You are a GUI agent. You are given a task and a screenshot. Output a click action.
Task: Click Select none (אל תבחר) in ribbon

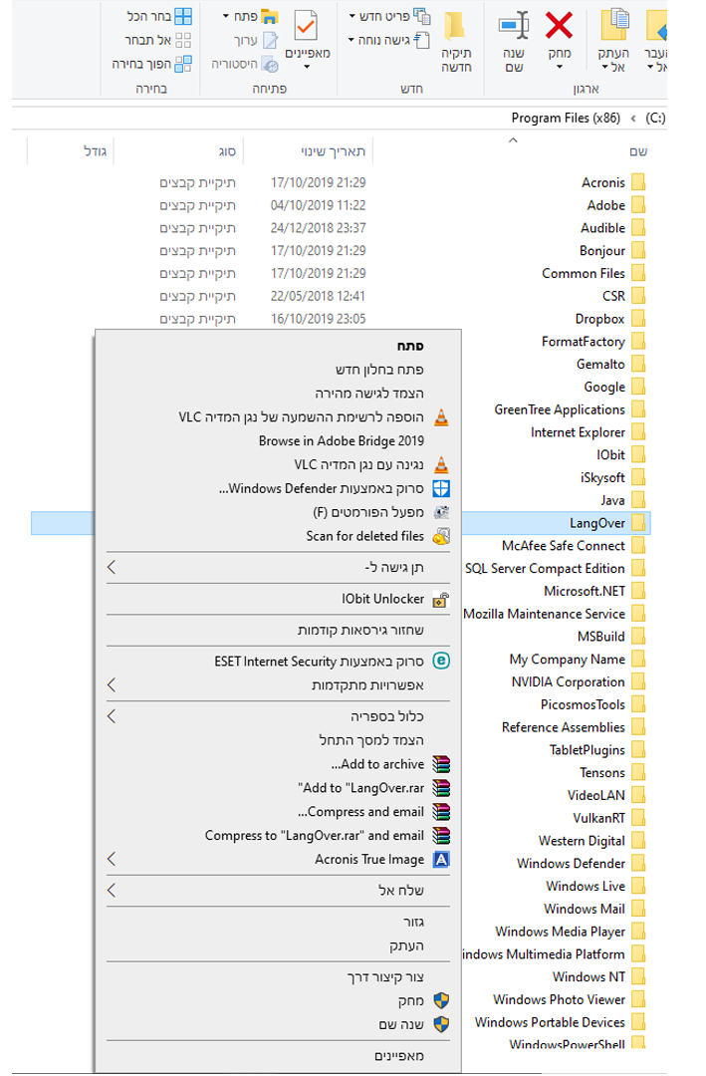click(x=183, y=40)
